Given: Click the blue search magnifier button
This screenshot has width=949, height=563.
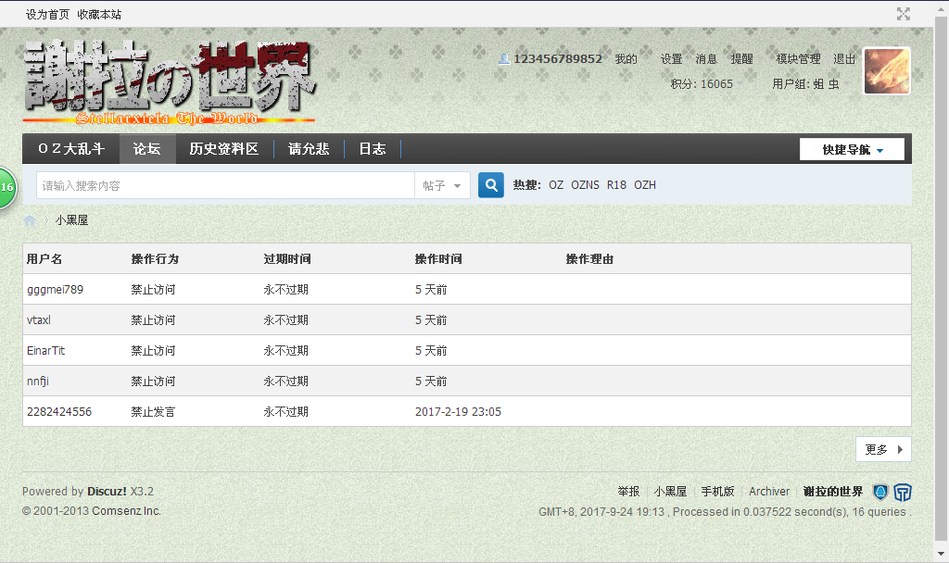Looking at the screenshot, I should (491, 185).
